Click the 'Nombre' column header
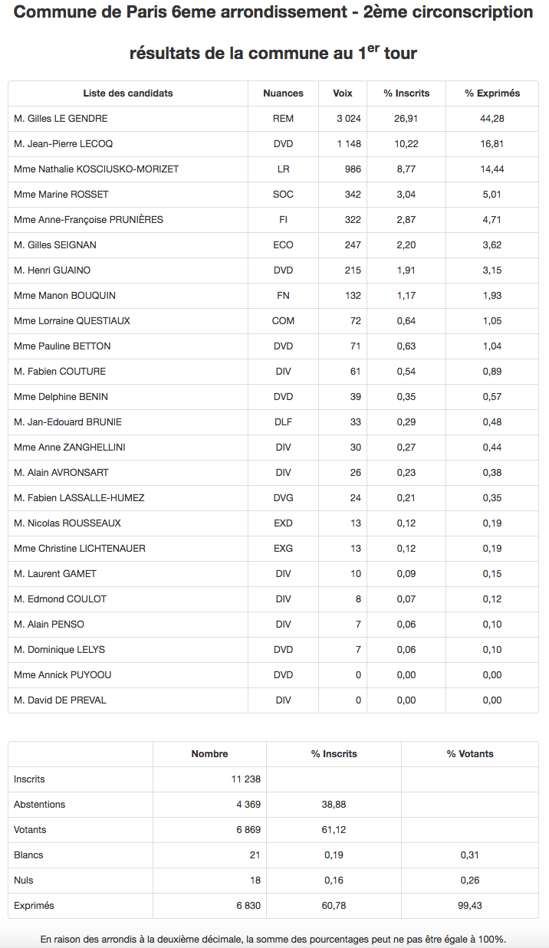This screenshot has height=948, width=549. point(209,754)
